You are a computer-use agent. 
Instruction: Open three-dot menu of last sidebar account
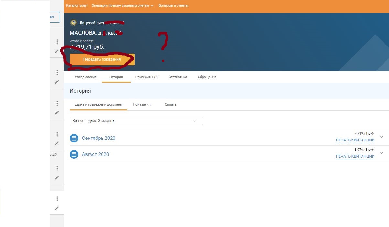click(x=57, y=199)
